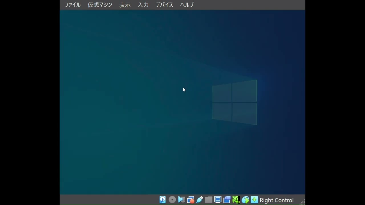Open the ファイル menu

tap(72, 5)
